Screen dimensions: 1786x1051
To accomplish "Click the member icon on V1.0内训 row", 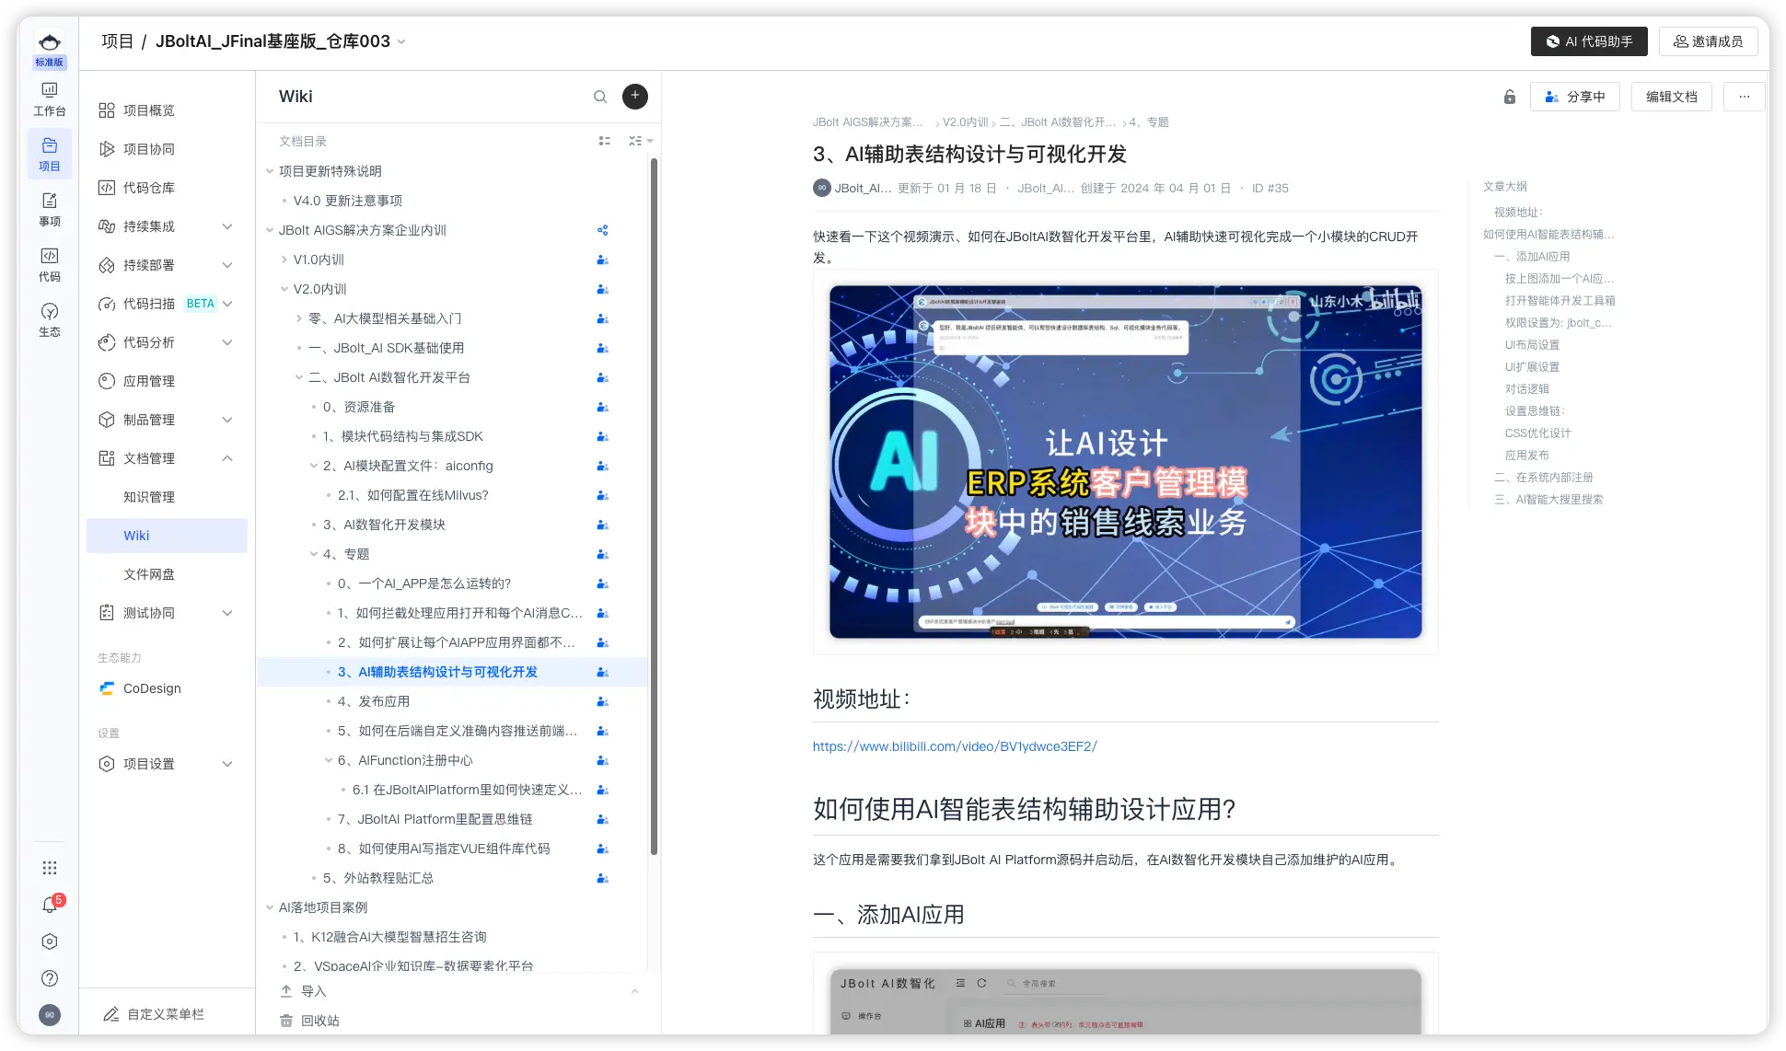I will coord(602,260).
